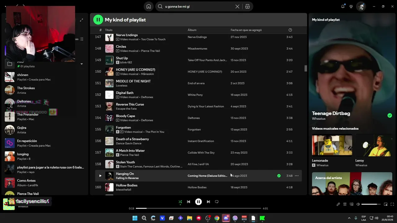Open Falling In Reverse artist link
This screenshot has height=223, width=397.
click(127, 178)
